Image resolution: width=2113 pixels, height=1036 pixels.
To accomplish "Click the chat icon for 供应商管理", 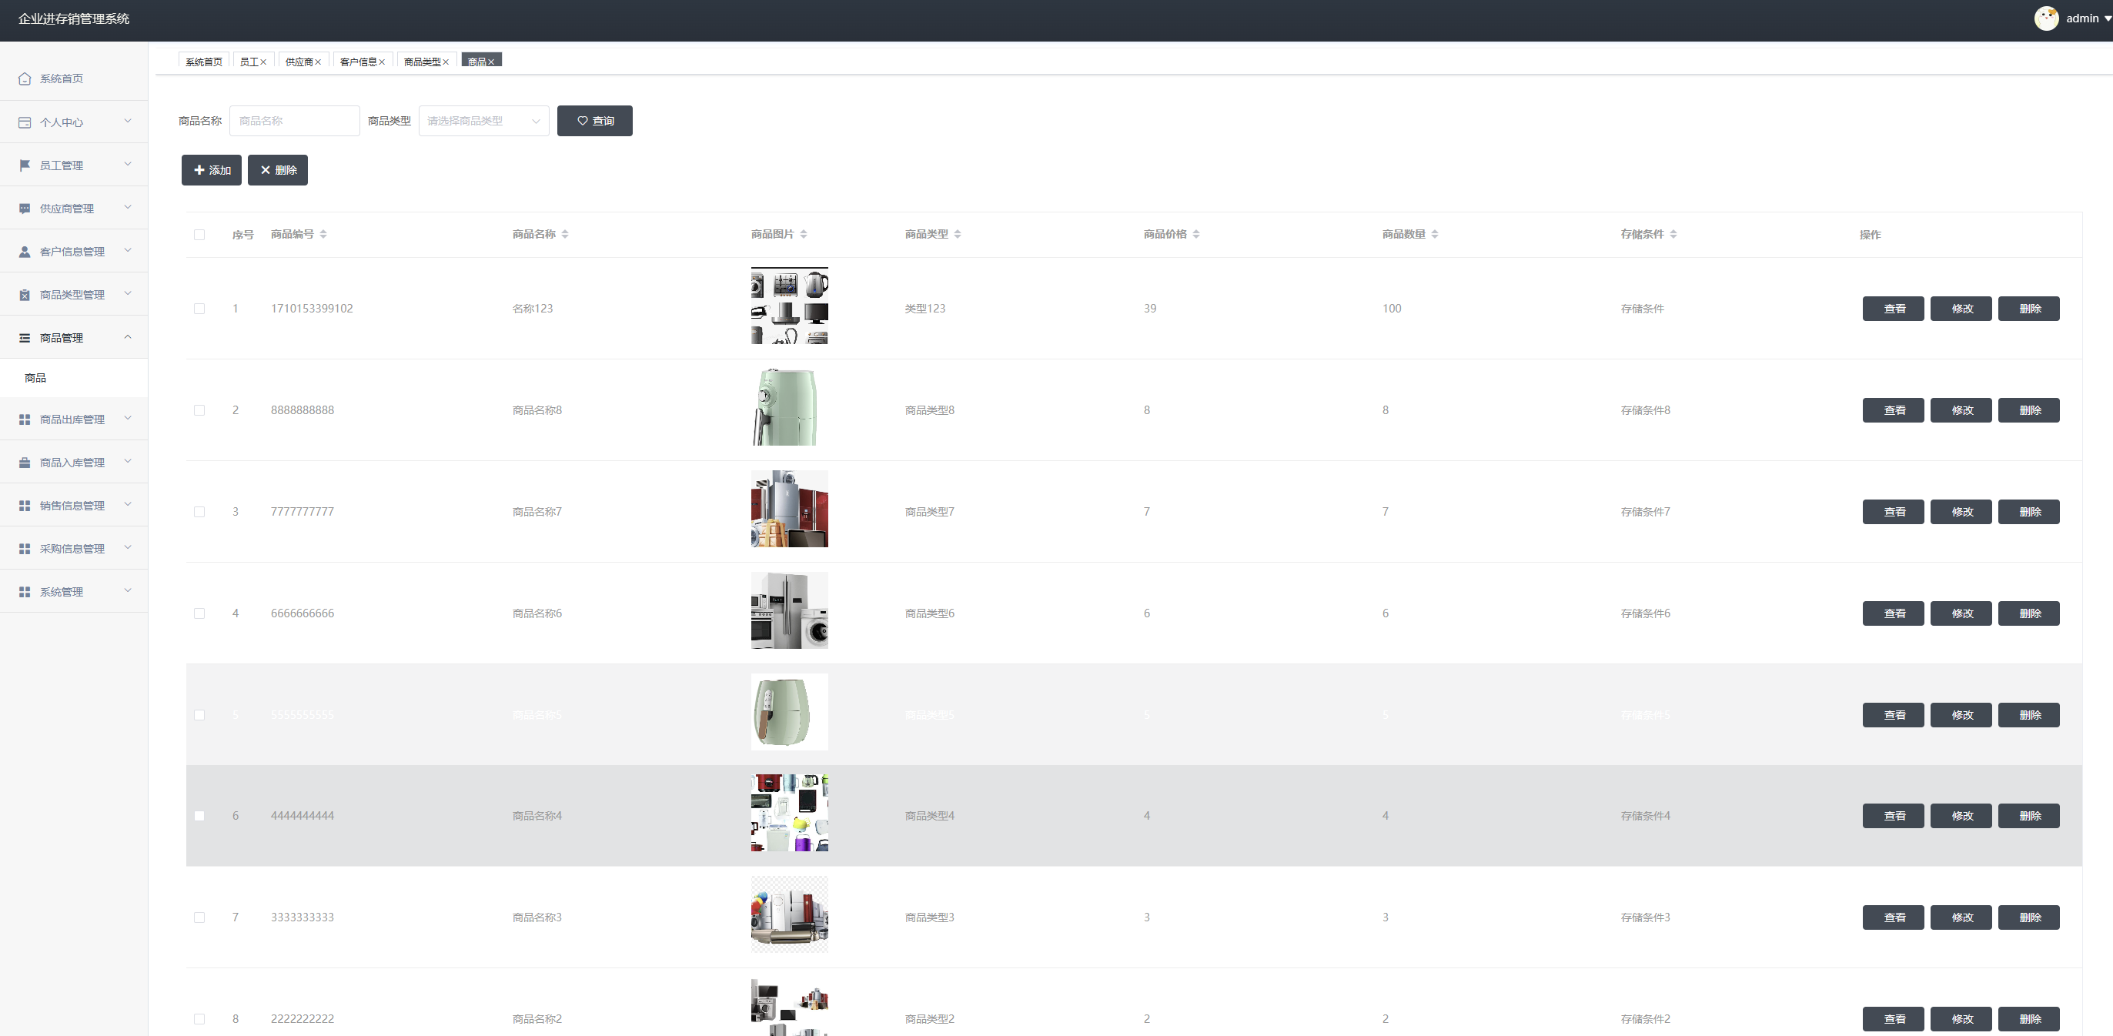I will [x=25, y=209].
